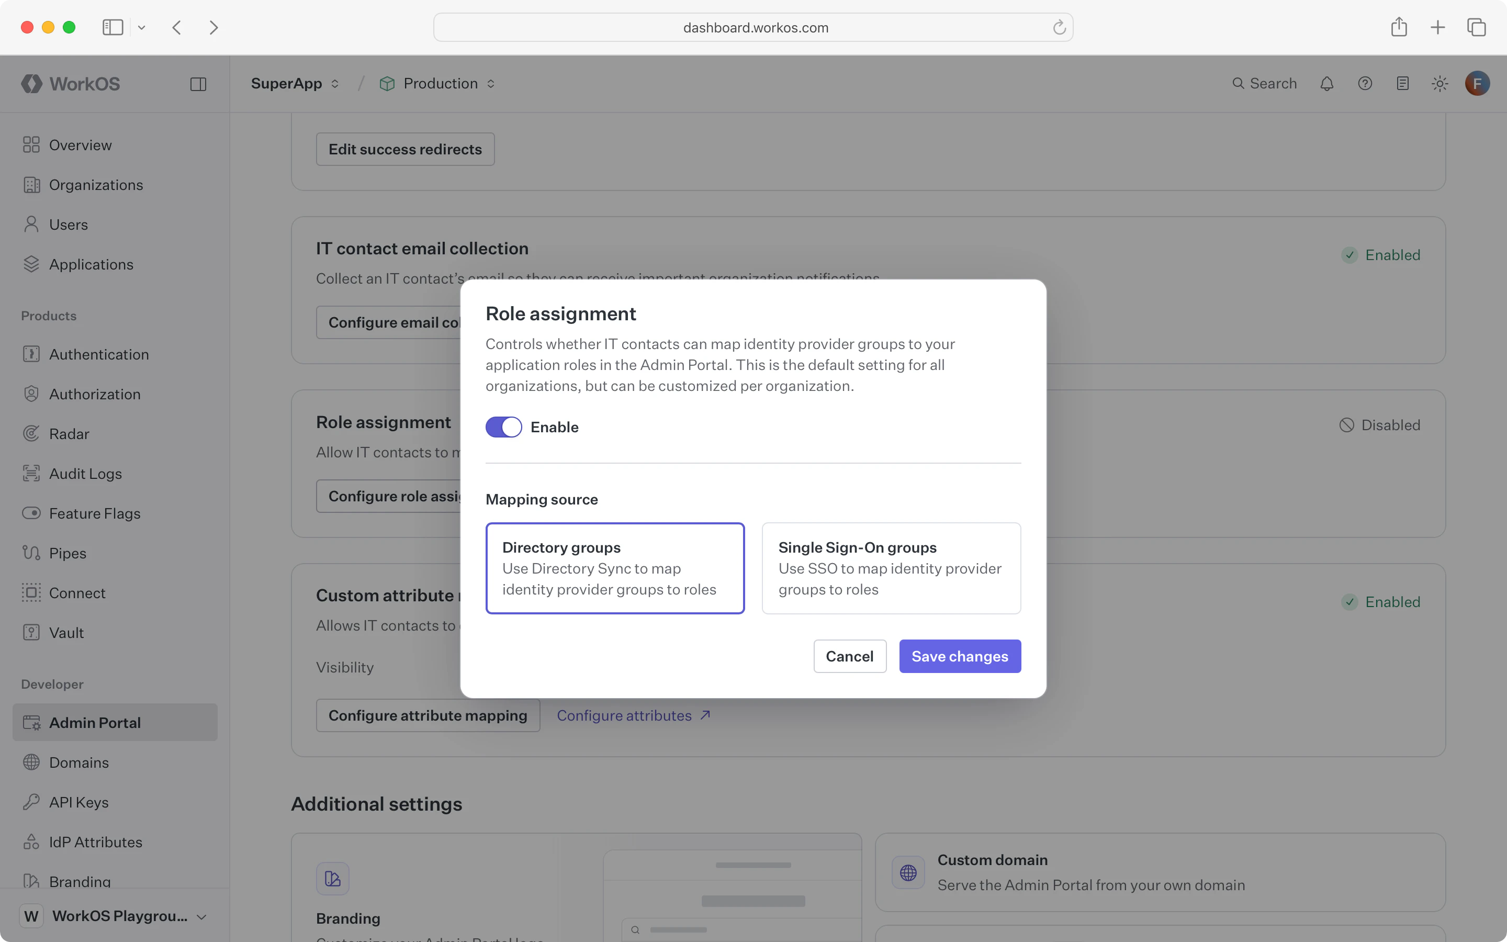Click Production environment cube icon
Image resolution: width=1507 pixels, height=942 pixels.
coord(387,84)
